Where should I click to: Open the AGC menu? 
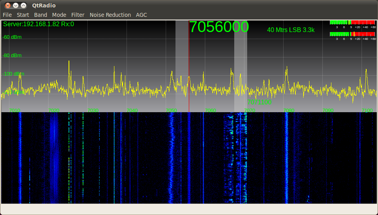[x=141, y=15]
